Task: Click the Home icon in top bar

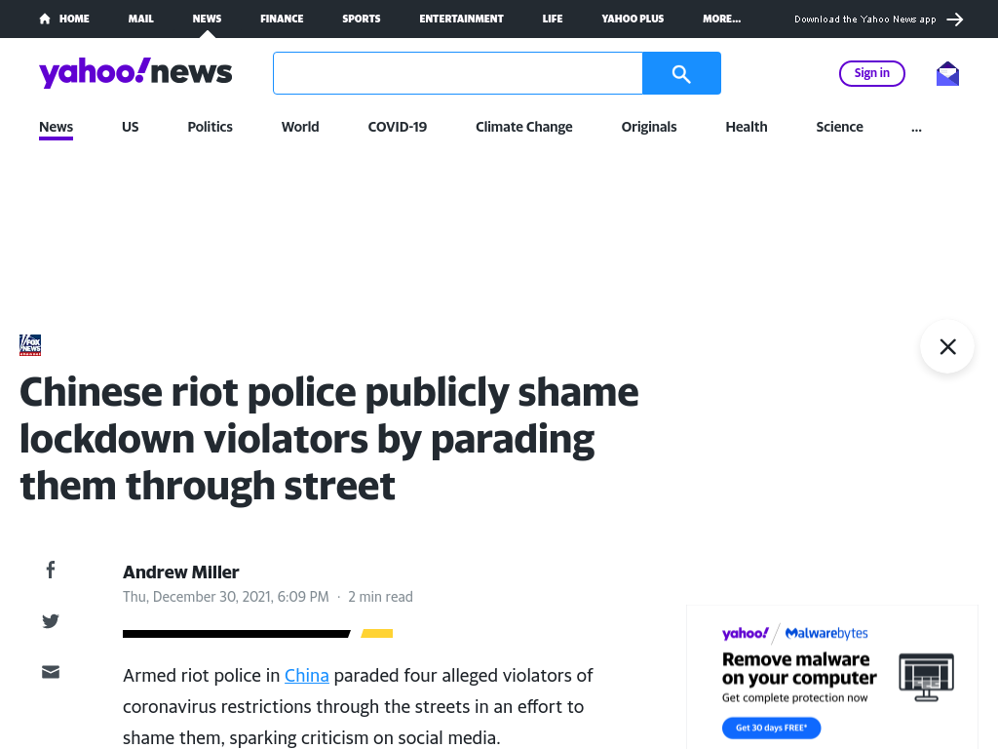Action: point(45,20)
